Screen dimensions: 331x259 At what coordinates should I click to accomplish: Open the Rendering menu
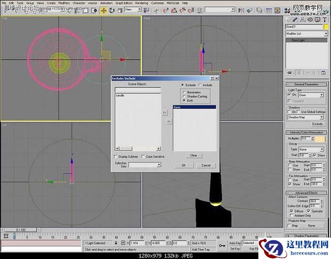(x=141, y=3)
